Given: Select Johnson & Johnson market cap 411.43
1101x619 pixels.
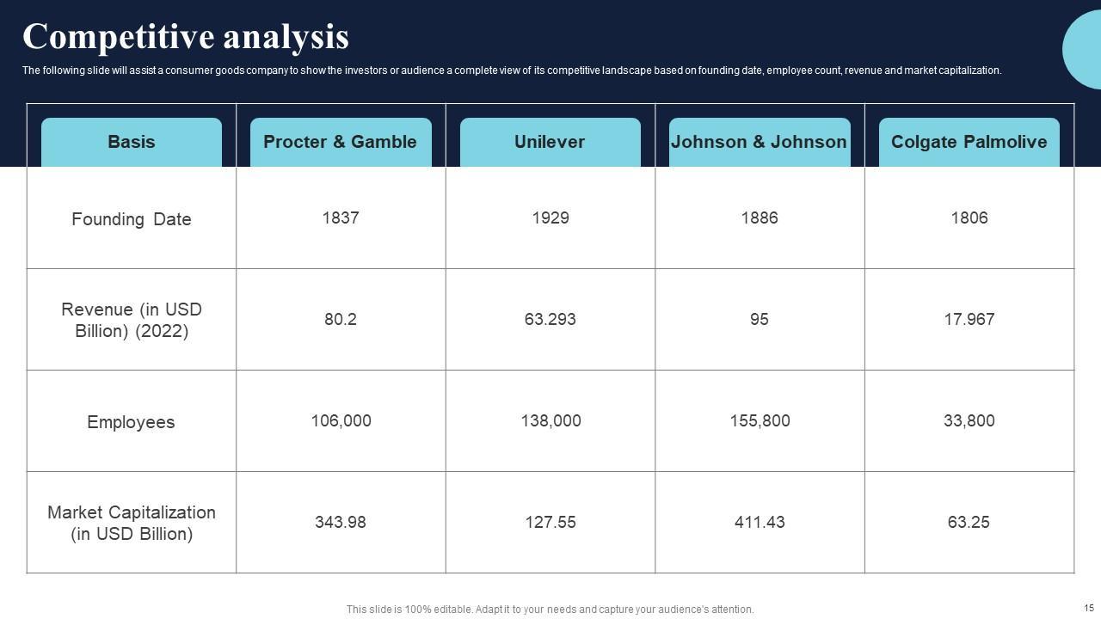Looking at the screenshot, I should (x=760, y=522).
